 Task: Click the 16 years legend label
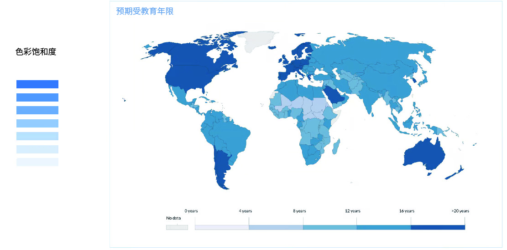pos(407,211)
